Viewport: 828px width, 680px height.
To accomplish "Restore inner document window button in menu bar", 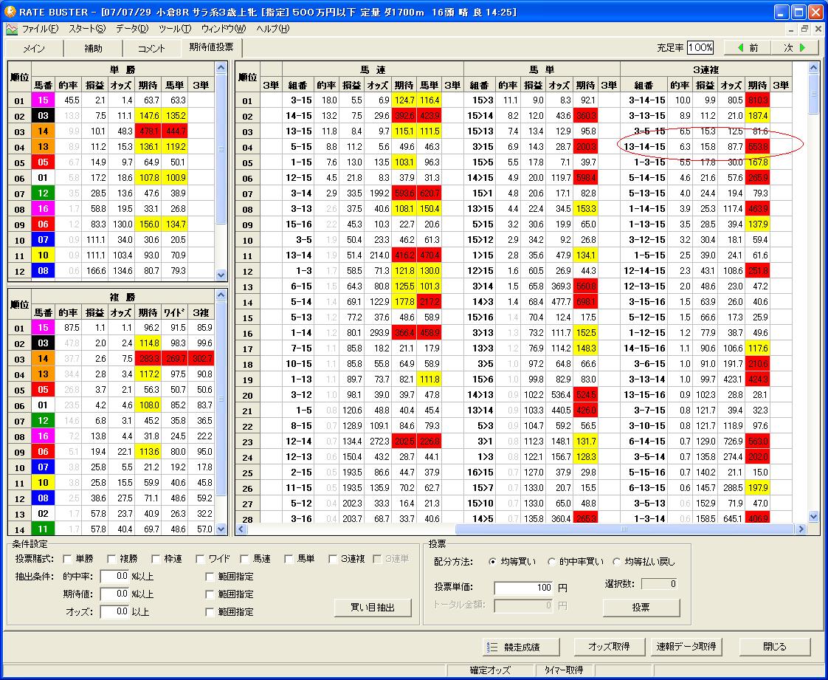I will click(804, 29).
